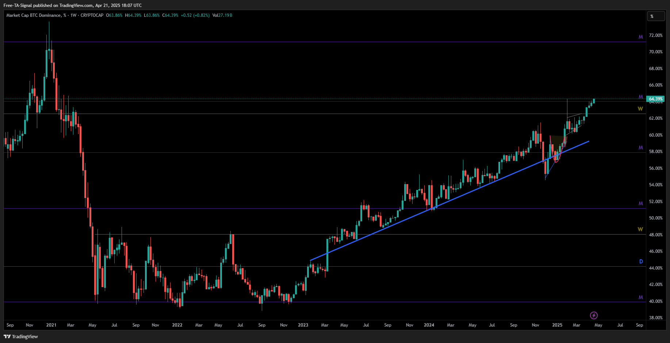670x343 pixels.
Task: Click the 72.00% price axis label
Action: click(x=655, y=35)
